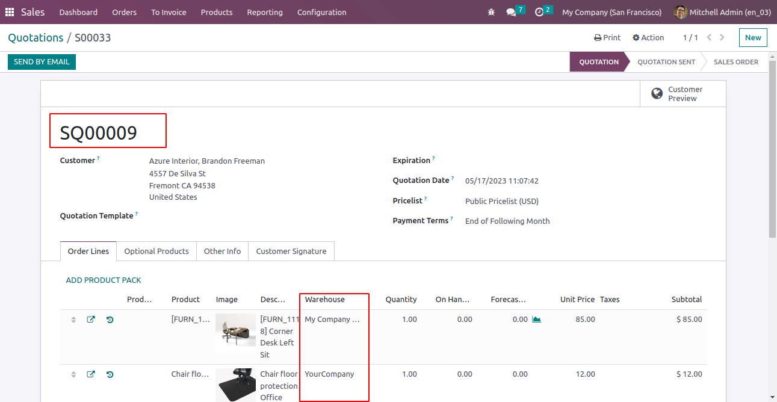Click Payment Terms End of Following Month
Viewport: 777px width, 402px height.
[507, 221]
